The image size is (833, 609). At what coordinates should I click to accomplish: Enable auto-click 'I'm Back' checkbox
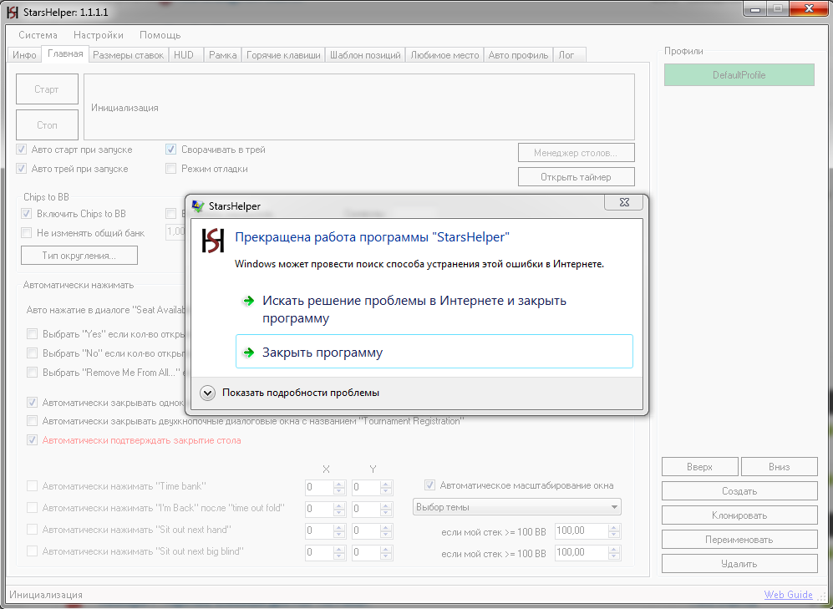tap(32, 508)
